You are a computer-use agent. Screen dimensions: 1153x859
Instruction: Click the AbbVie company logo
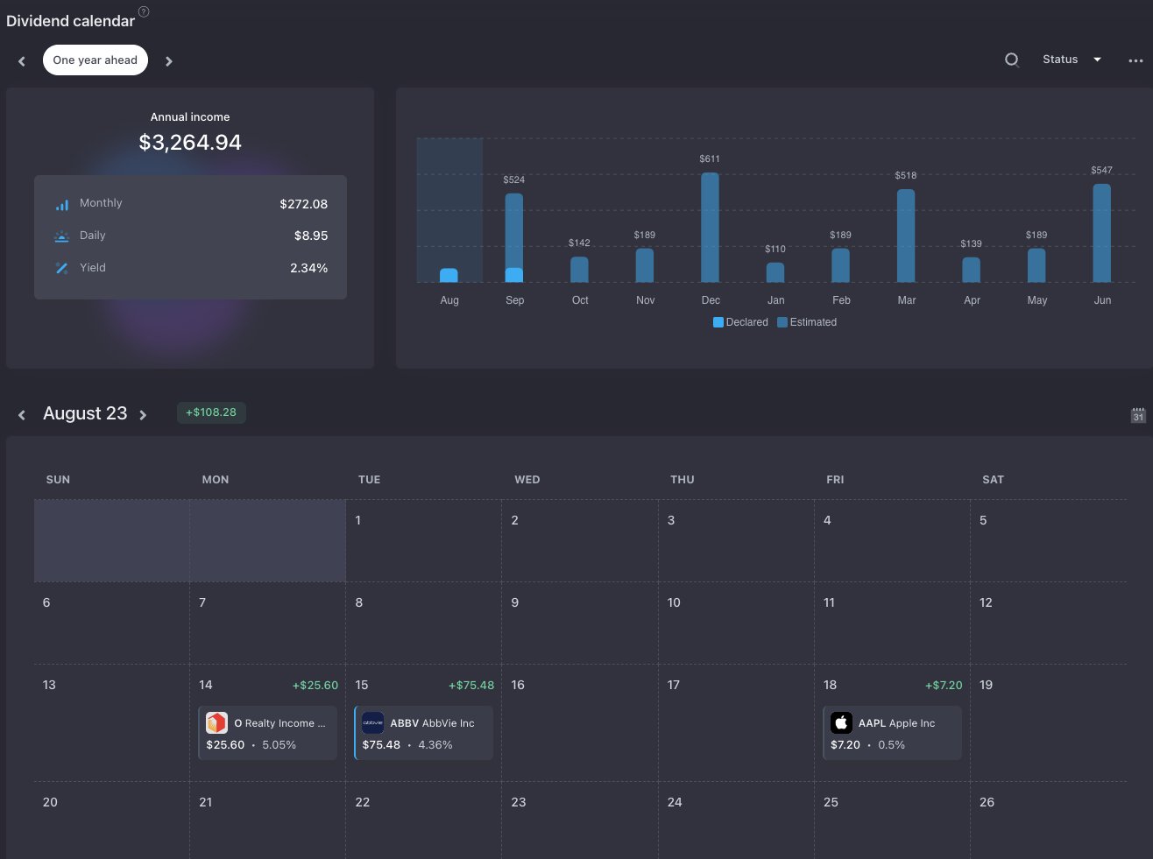372,722
